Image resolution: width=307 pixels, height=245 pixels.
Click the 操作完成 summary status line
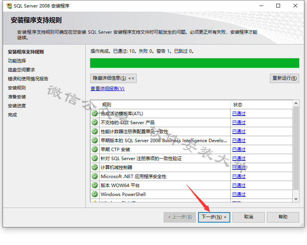(142, 51)
